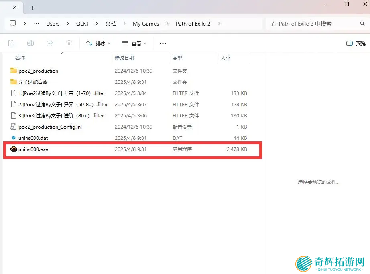Screen dimensions: 370x274
Task: Open the three-dots more options menu
Action: tap(163, 43)
